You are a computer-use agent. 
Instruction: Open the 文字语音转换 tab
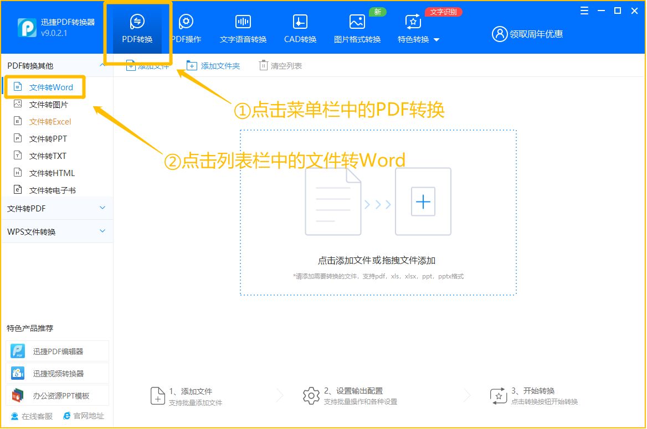click(x=243, y=28)
